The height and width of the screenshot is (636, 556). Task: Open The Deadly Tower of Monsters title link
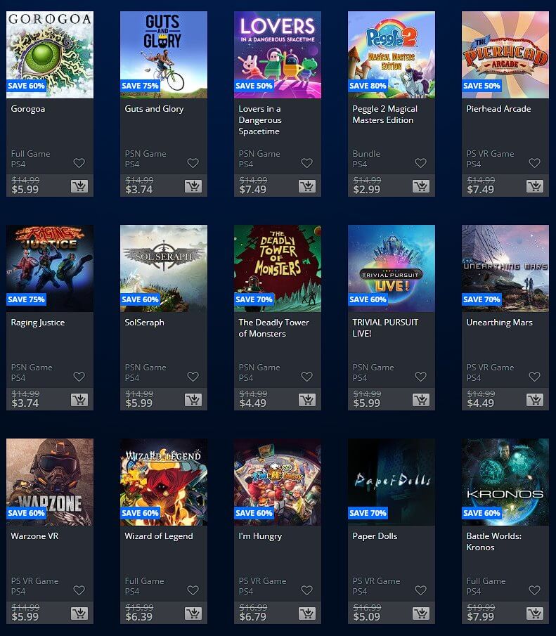[274, 328]
